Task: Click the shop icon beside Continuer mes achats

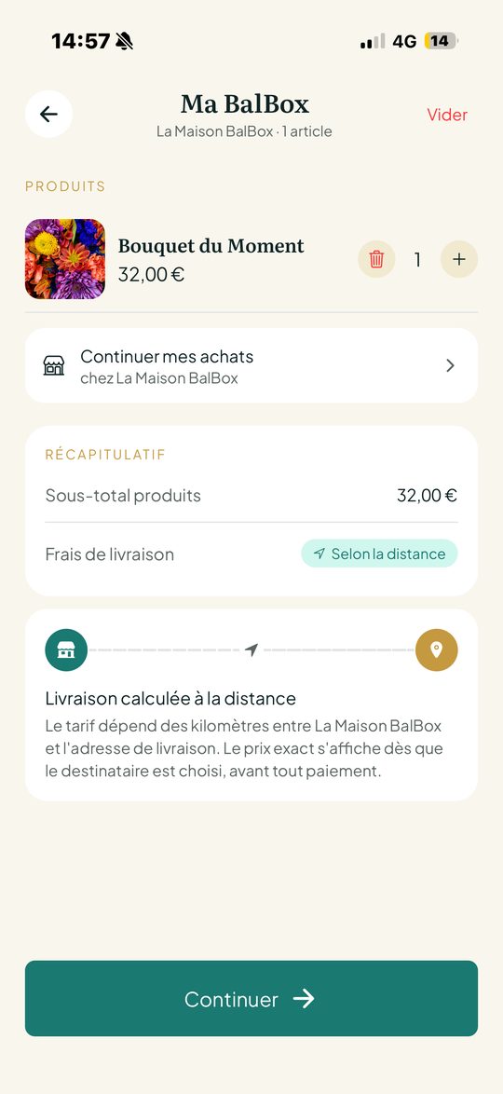Action: [54, 365]
